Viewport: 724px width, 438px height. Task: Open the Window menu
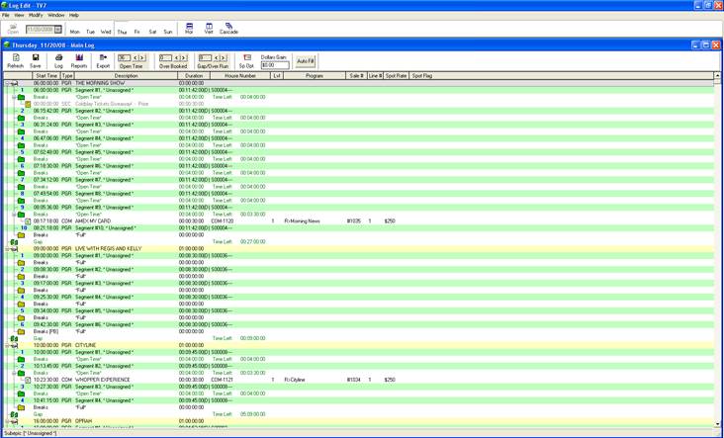tap(55, 15)
